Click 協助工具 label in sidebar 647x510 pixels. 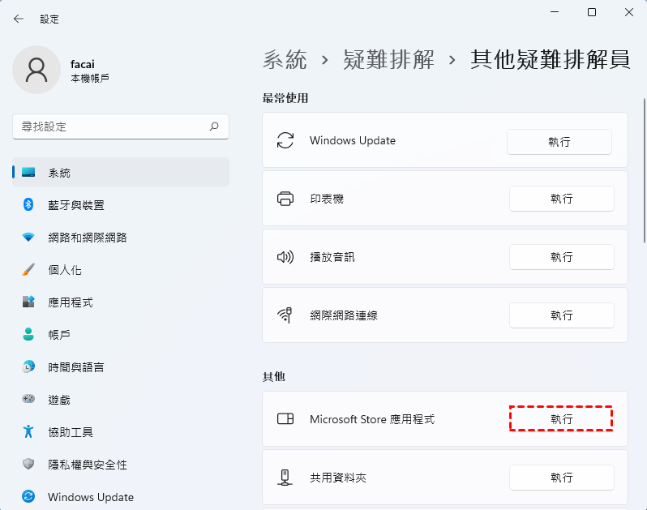coord(71,432)
